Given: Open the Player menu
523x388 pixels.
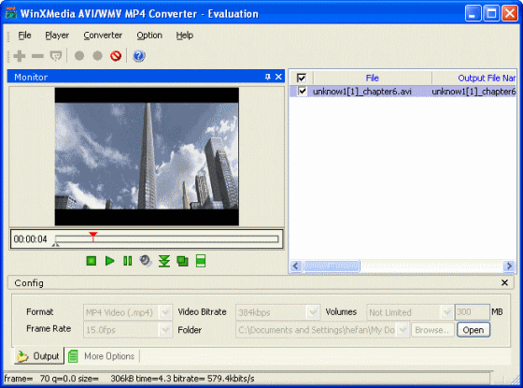Looking at the screenshot, I should click(x=57, y=36).
